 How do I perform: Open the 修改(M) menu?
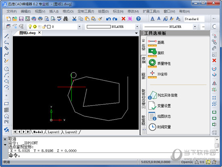(133, 11)
